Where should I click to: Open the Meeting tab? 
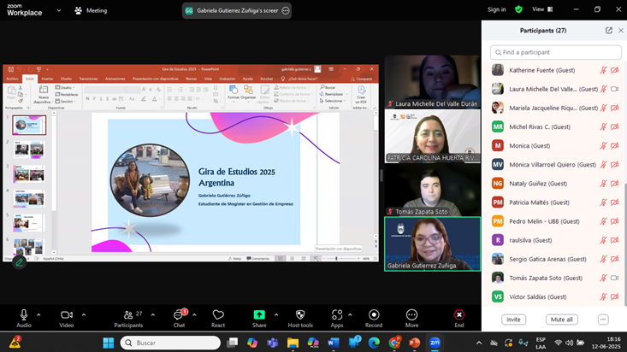coord(91,11)
